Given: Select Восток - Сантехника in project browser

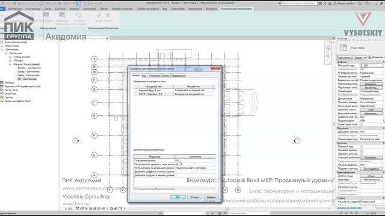Looking at the screenshot, I should [x=29, y=68].
